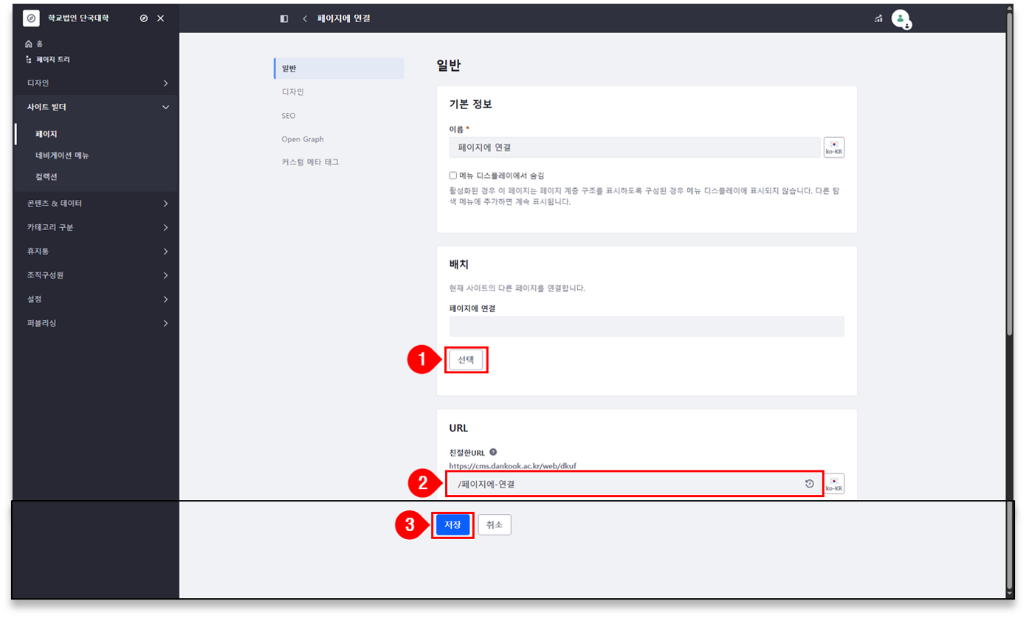Close the left sidebar with X icon
The width and height of the screenshot is (1026, 618).
[x=161, y=18]
